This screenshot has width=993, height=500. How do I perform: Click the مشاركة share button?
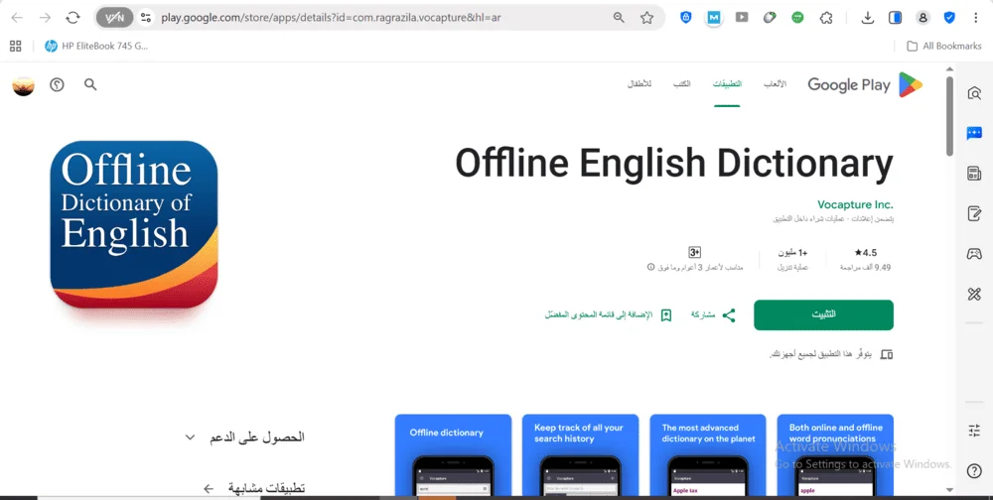(x=713, y=314)
